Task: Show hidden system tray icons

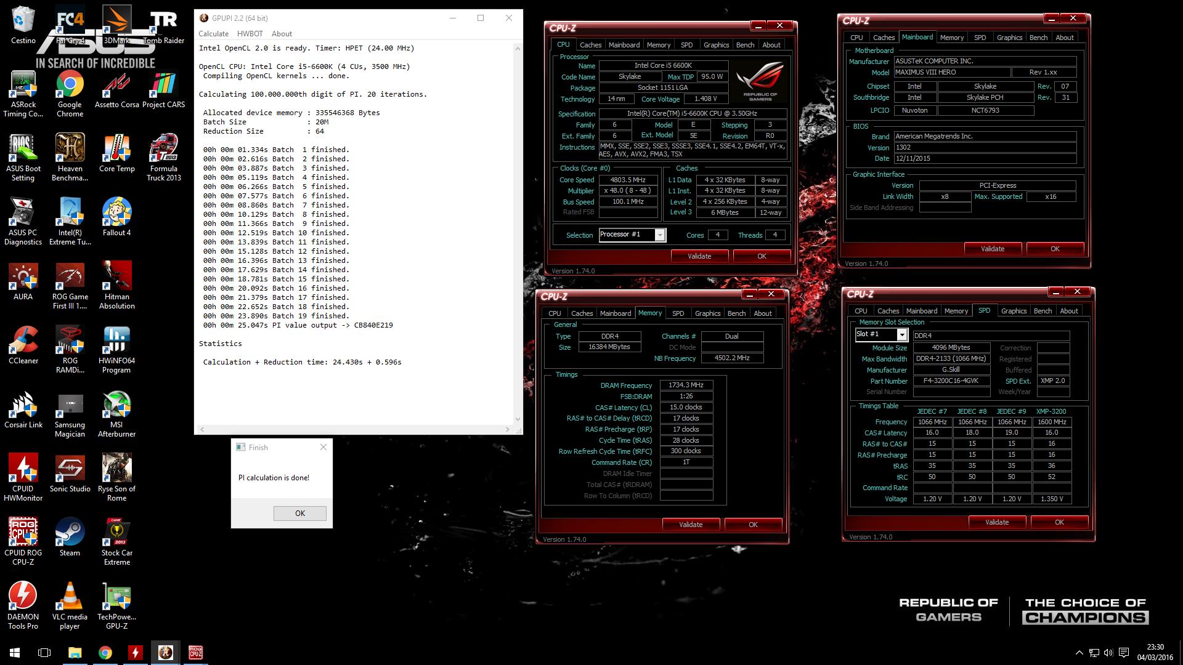Action: click(1079, 653)
